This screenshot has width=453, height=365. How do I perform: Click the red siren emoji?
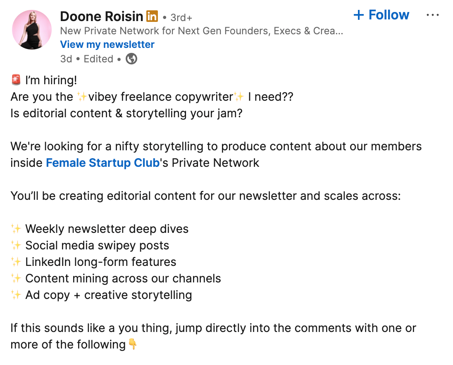[x=16, y=80]
